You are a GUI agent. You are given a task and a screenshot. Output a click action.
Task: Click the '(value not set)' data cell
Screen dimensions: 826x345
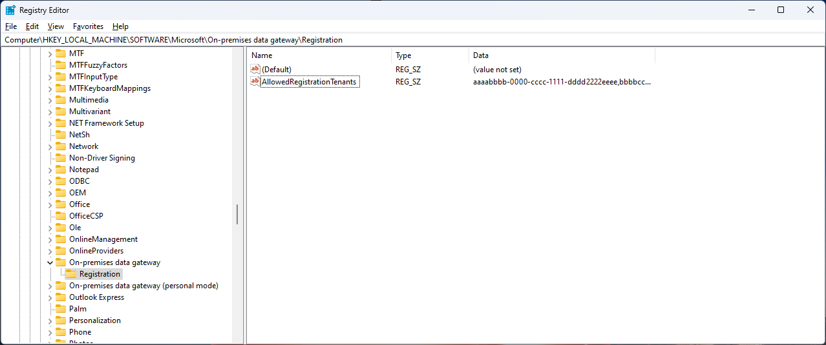[x=497, y=69]
